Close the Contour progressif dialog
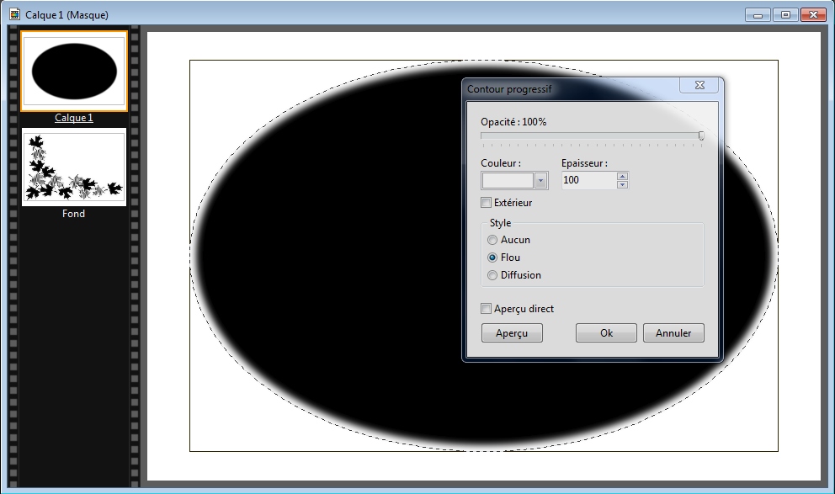Image resolution: width=835 pixels, height=494 pixels. coord(699,85)
